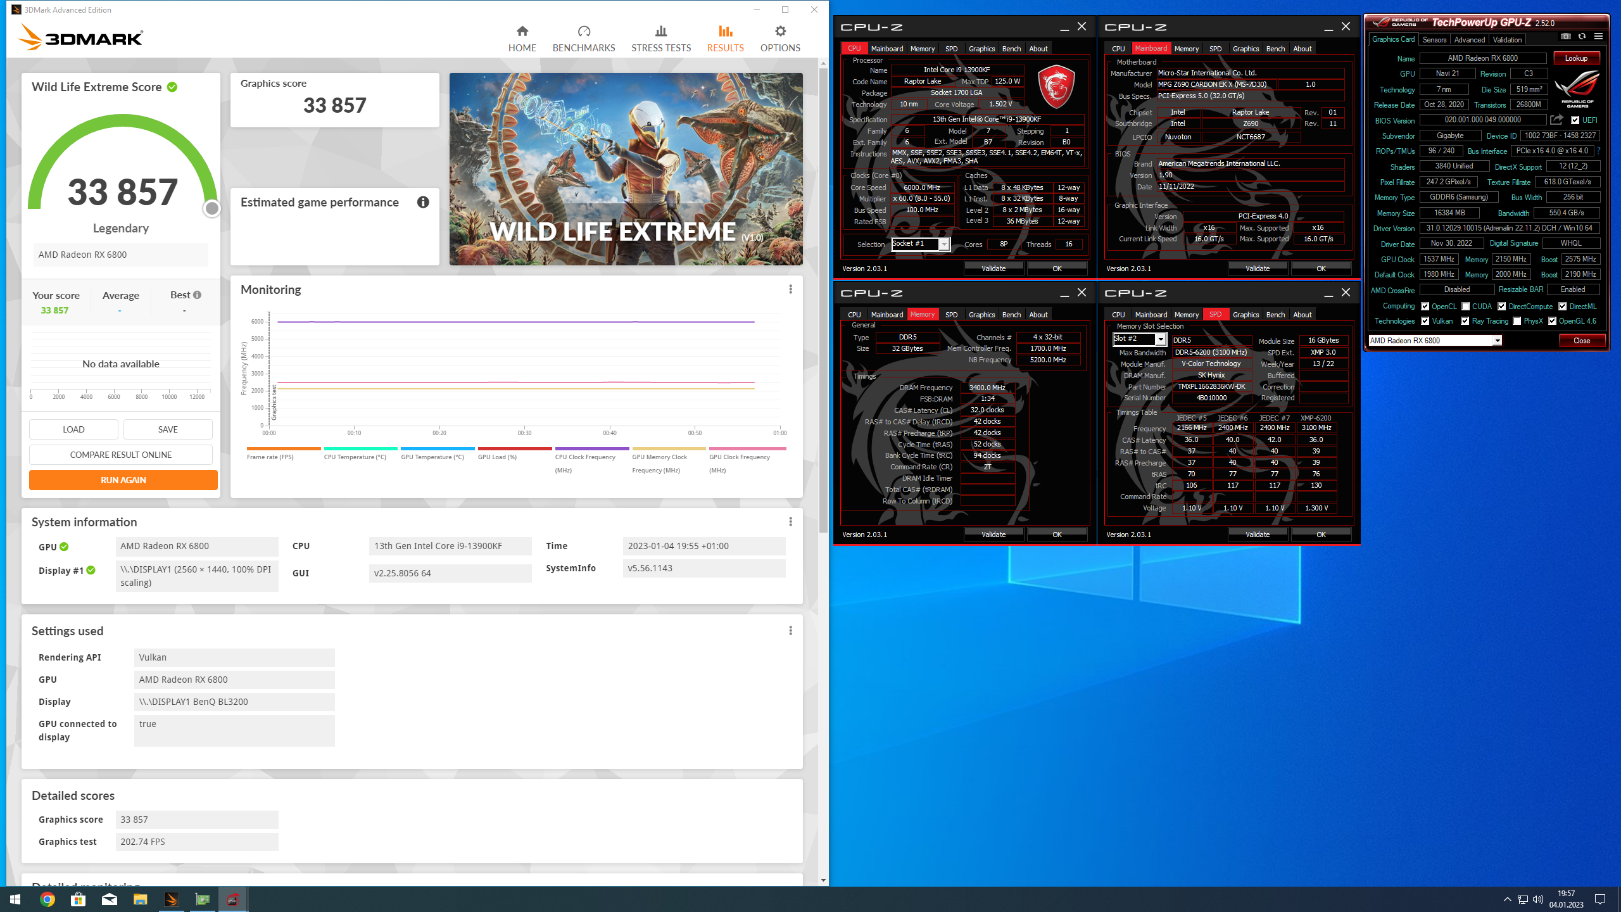Open the Settings used three-dot menu
Screen dimensions: 1621x912
coord(790,631)
